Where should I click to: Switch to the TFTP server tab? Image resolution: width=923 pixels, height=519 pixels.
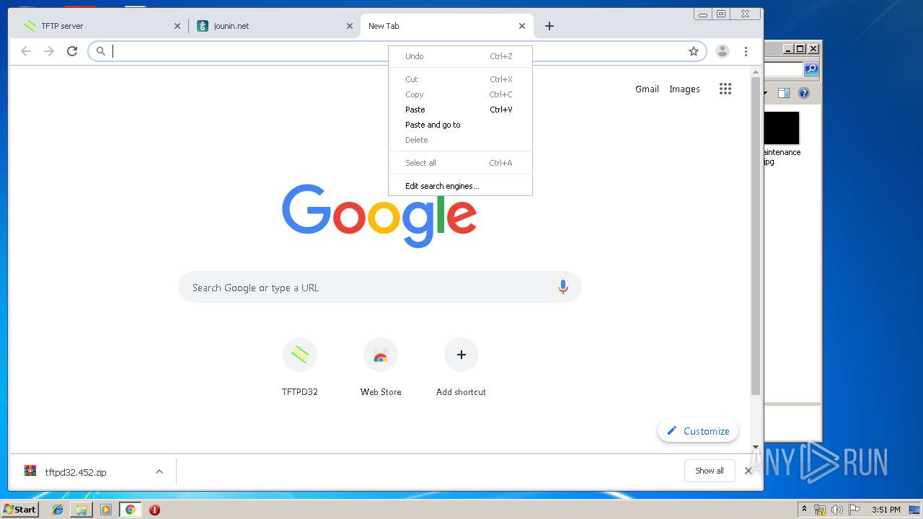coord(101,26)
